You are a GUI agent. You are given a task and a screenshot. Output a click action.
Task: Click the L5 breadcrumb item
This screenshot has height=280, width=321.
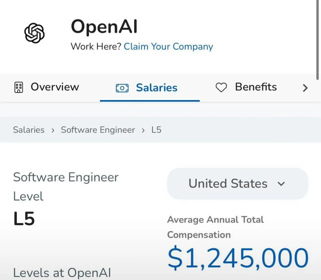pyautogui.click(x=156, y=130)
